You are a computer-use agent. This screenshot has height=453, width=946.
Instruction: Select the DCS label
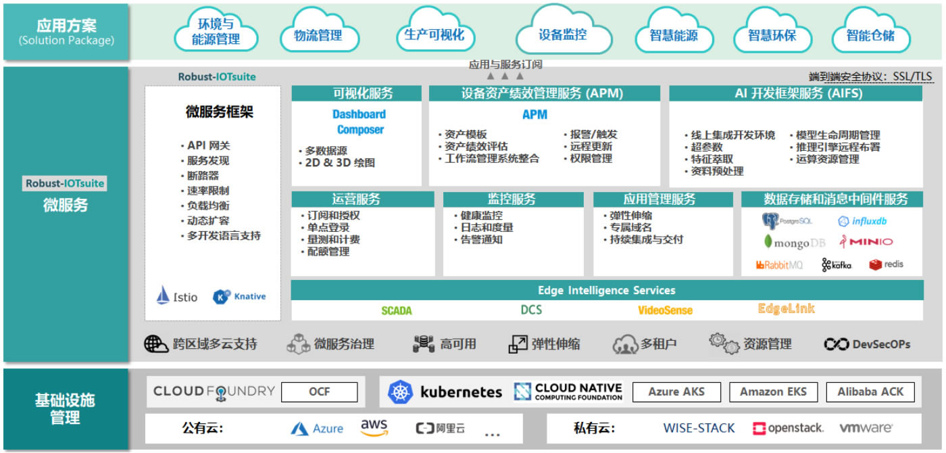(531, 310)
